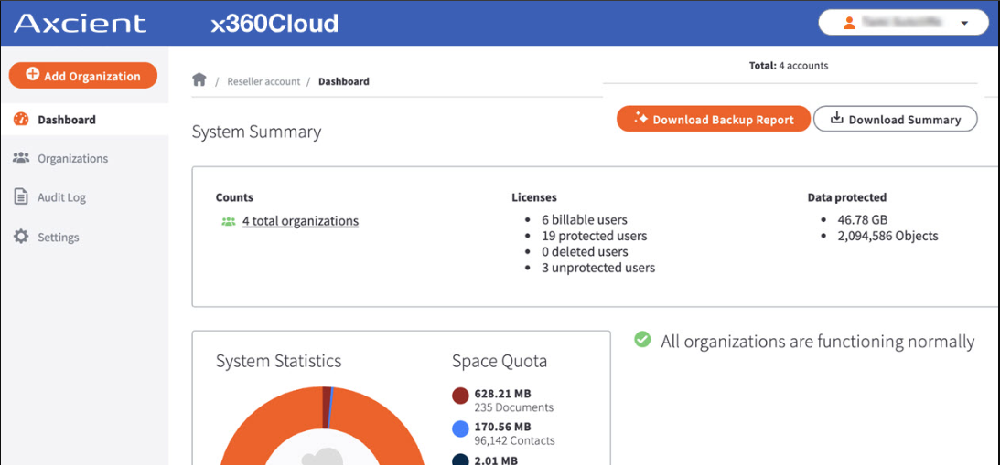This screenshot has width=1000, height=465.
Task: Click the Download Backup Report button
Action: click(x=713, y=119)
